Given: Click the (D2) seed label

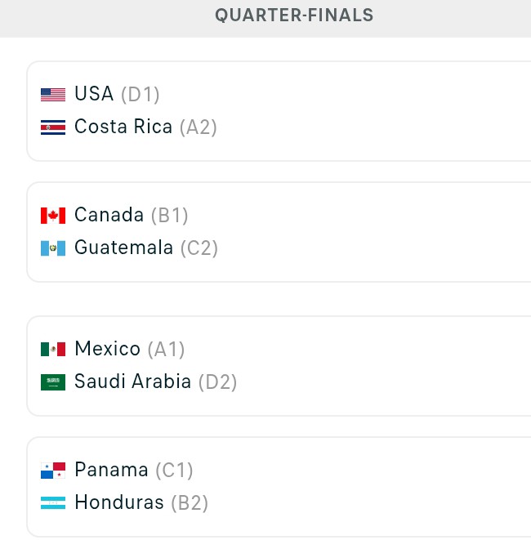Looking at the screenshot, I should [x=217, y=382].
